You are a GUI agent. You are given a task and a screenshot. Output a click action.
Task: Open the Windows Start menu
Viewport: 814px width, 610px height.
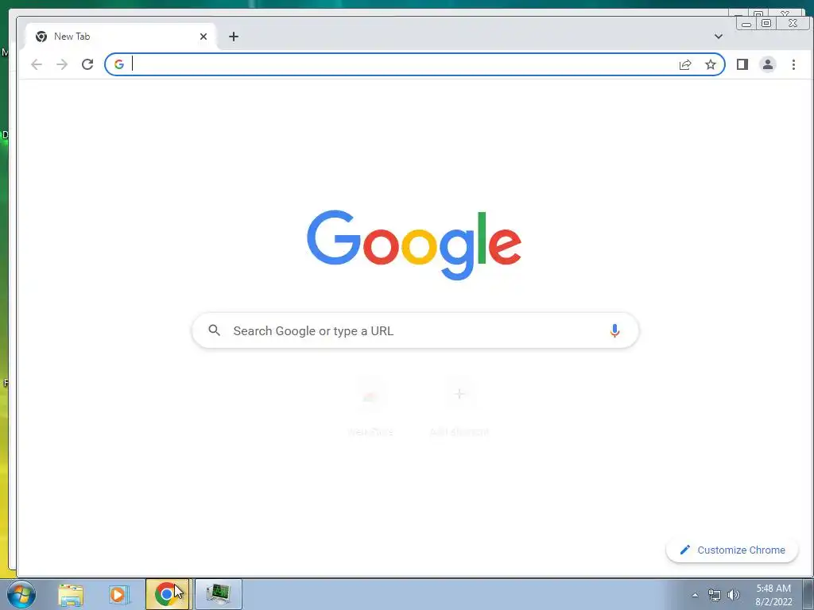tap(21, 594)
